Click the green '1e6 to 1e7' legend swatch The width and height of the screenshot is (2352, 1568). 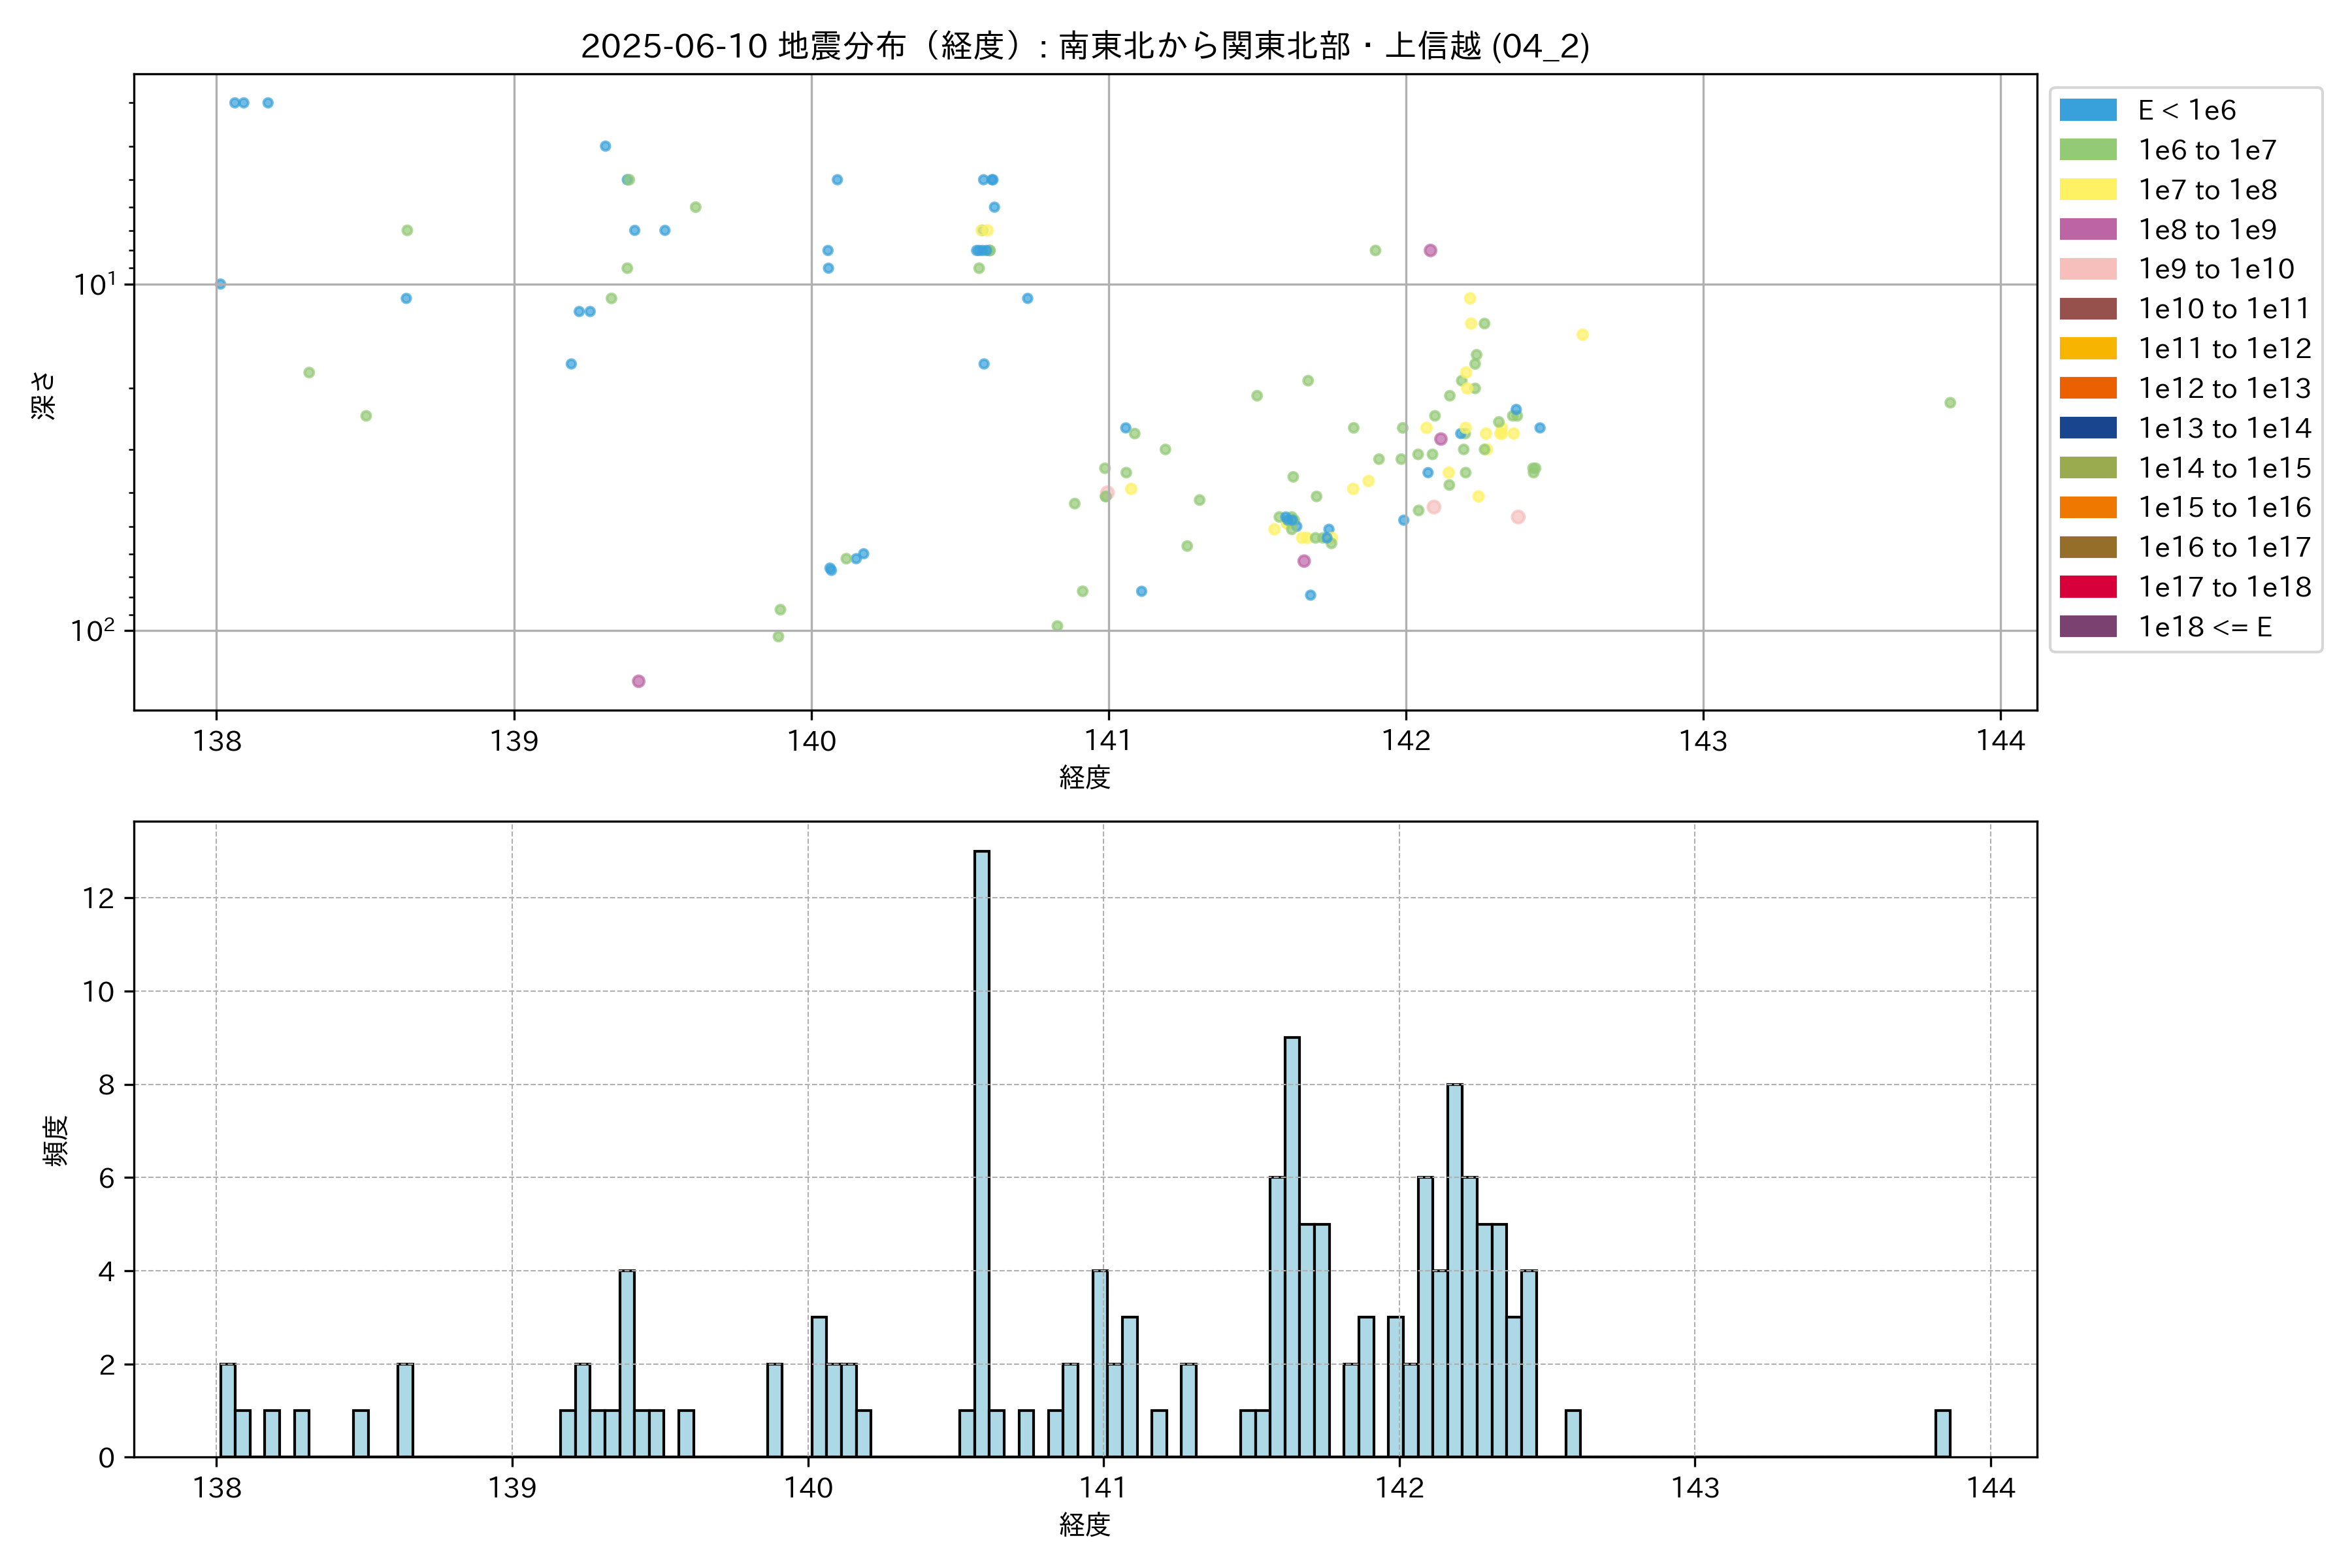coord(2087,150)
